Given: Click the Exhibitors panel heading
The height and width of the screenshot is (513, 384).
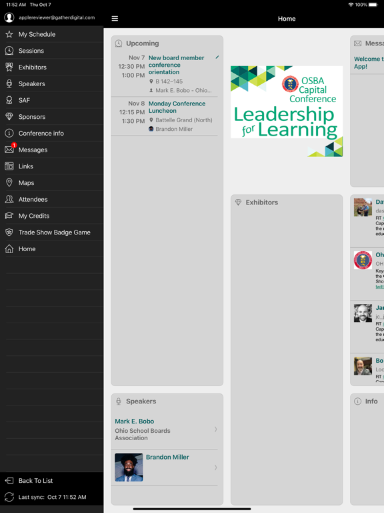Looking at the screenshot, I should pos(262,202).
